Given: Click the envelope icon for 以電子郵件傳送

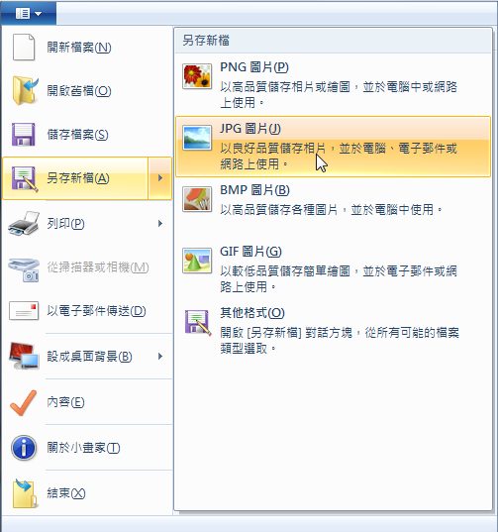Looking at the screenshot, I should [24, 311].
